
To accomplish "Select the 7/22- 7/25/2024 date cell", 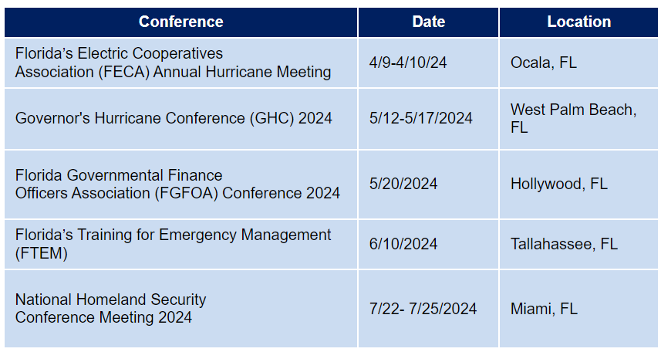I will 423,309.
